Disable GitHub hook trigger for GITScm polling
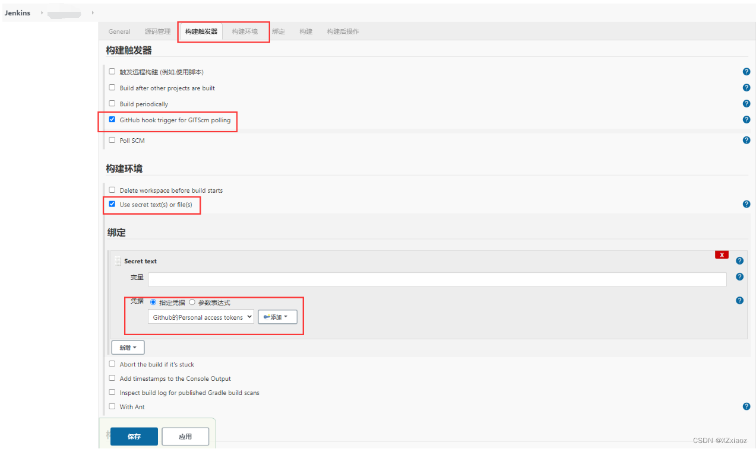The height and width of the screenshot is (449, 756). 112,119
